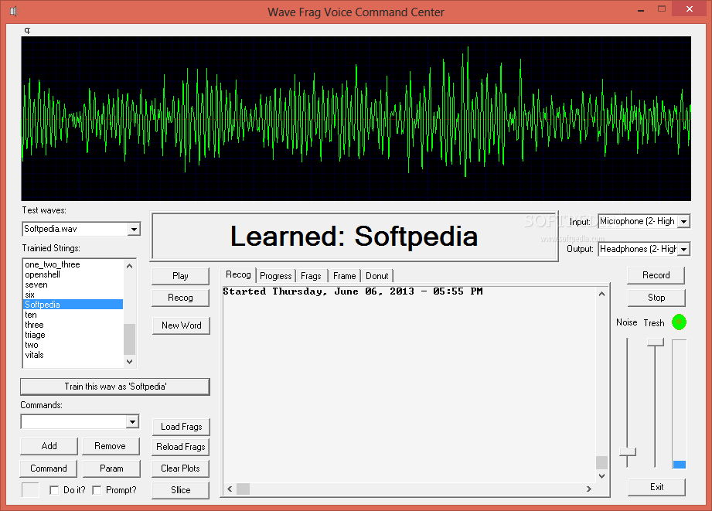The height and width of the screenshot is (511, 712).
Task: Select 'Softpedia' in the strings list
Action: tap(73, 305)
